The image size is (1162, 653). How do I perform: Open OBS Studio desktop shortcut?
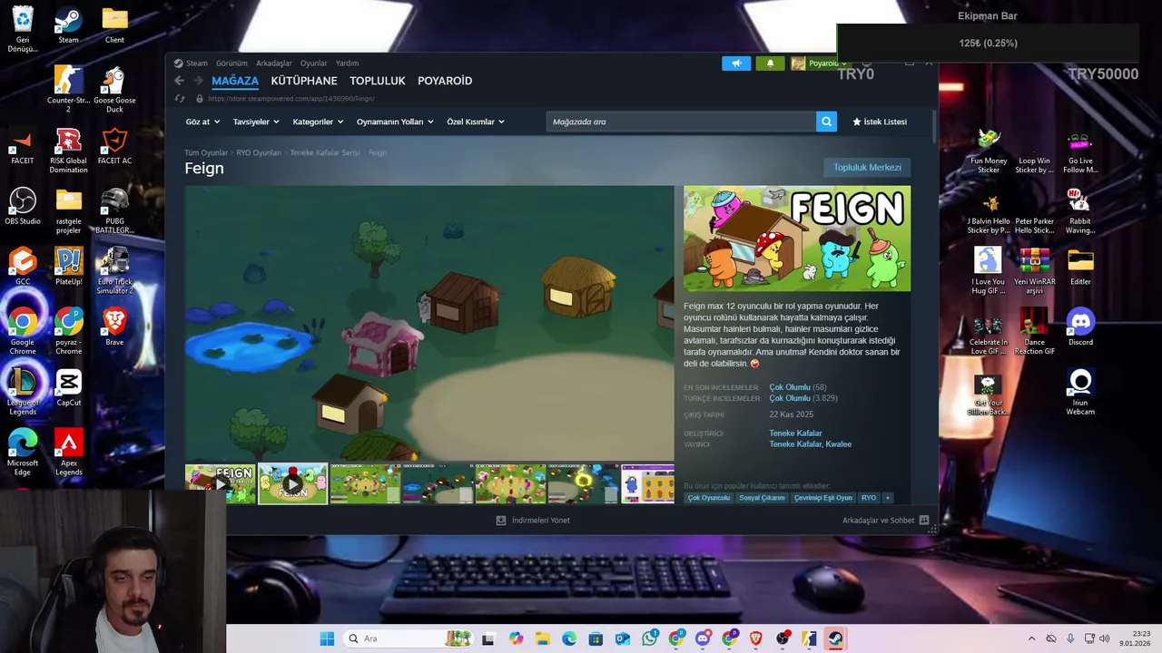[23, 207]
